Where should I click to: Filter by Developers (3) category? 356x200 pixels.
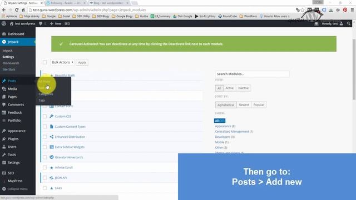pos(225,137)
